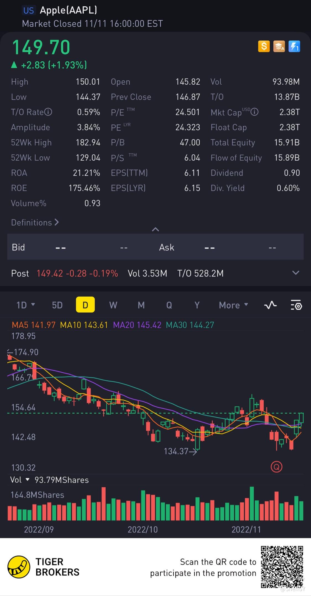Tap the red Q earnings marker
The height and width of the screenshot is (596, 311).
(276, 467)
